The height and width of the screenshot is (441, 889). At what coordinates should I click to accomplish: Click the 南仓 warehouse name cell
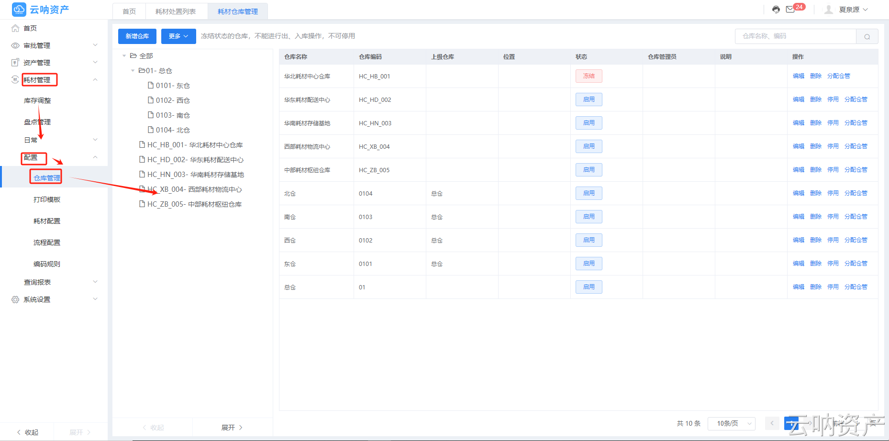point(290,217)
